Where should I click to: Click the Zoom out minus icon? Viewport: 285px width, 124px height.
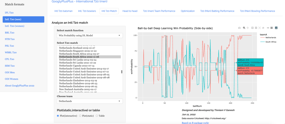256,28
